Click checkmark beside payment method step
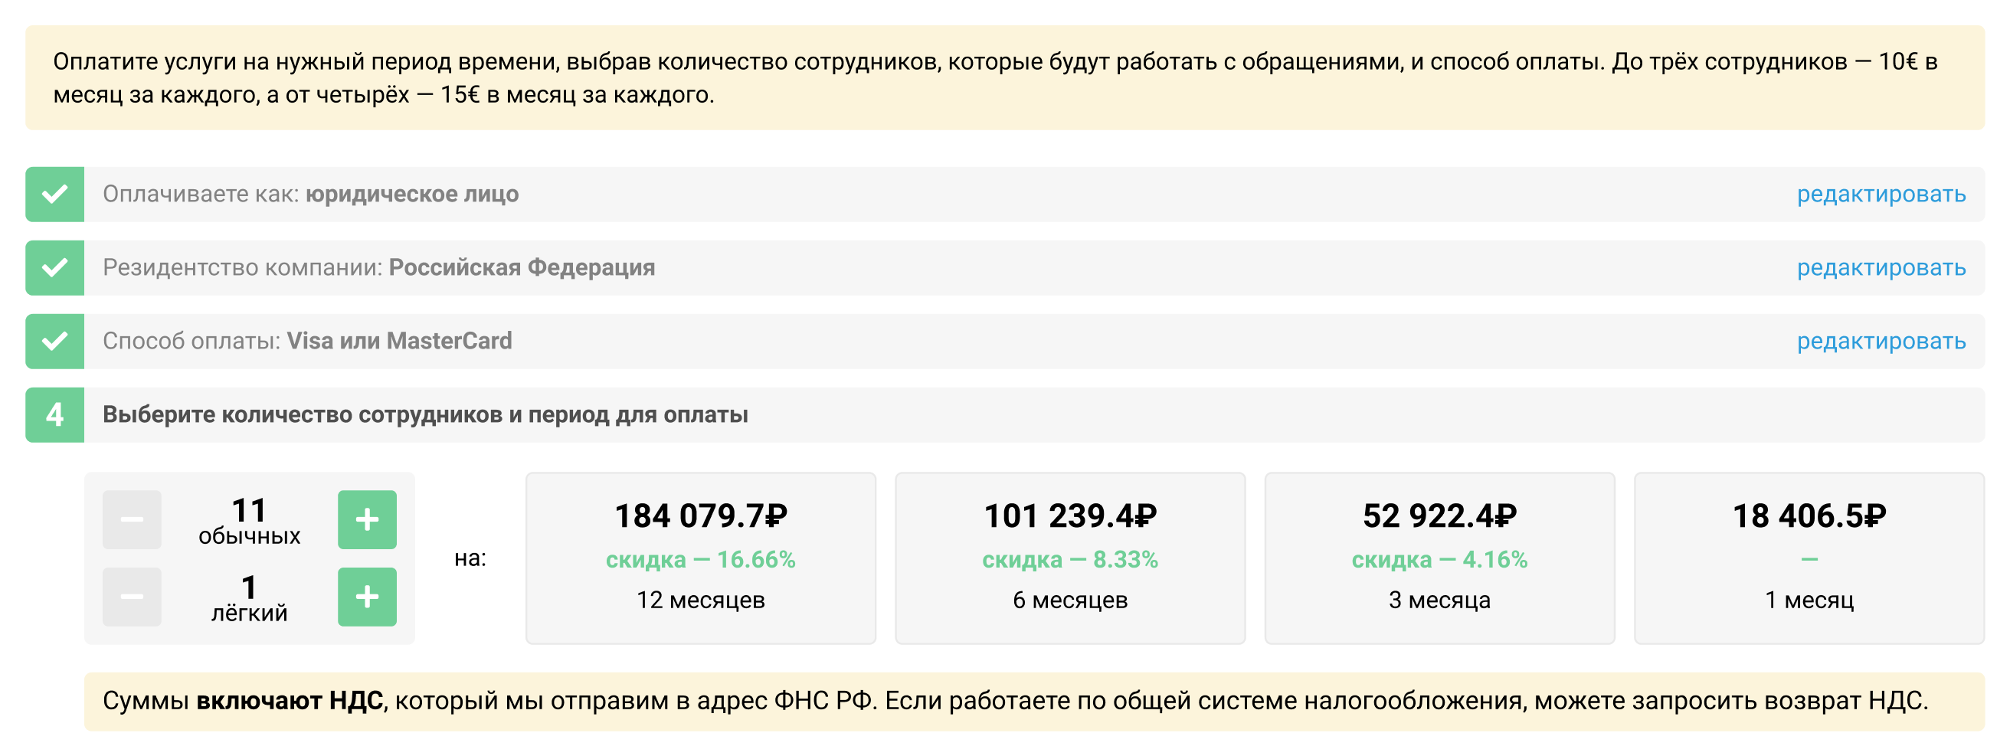The width and height of the screenshot is (2010, 756). 54,341
